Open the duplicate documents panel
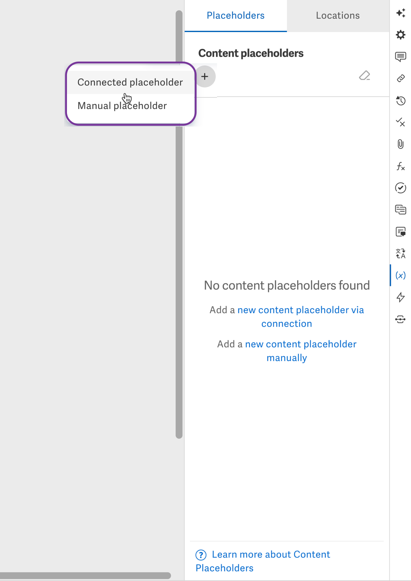411x581 pixels. (401, 210)
